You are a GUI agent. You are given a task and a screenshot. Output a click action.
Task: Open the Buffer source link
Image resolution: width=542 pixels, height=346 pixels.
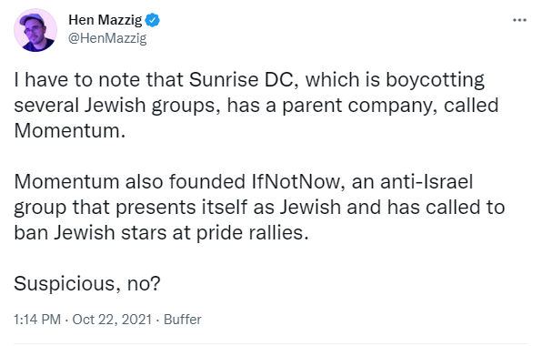pyautogui.click(x=182, y=319)
